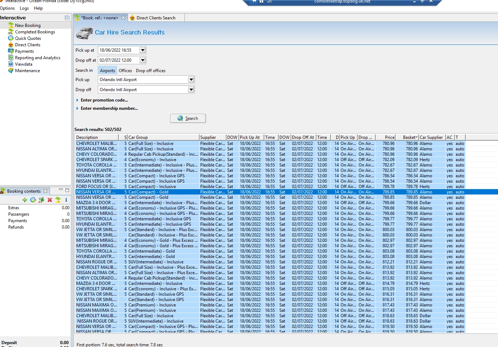Open the Help menu

pos(38,8)
